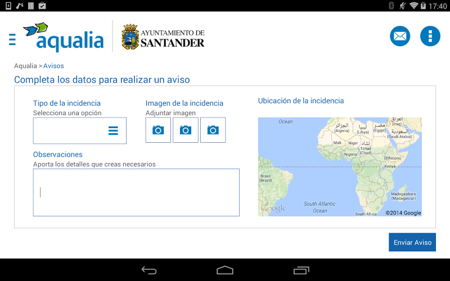
Task: Open the Avisos breadcrumb link
Action: point(53,66)
